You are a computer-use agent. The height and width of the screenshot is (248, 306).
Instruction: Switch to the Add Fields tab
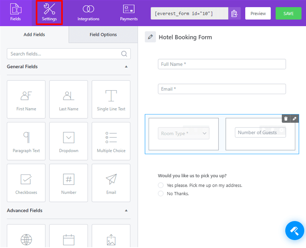point(34,35)
